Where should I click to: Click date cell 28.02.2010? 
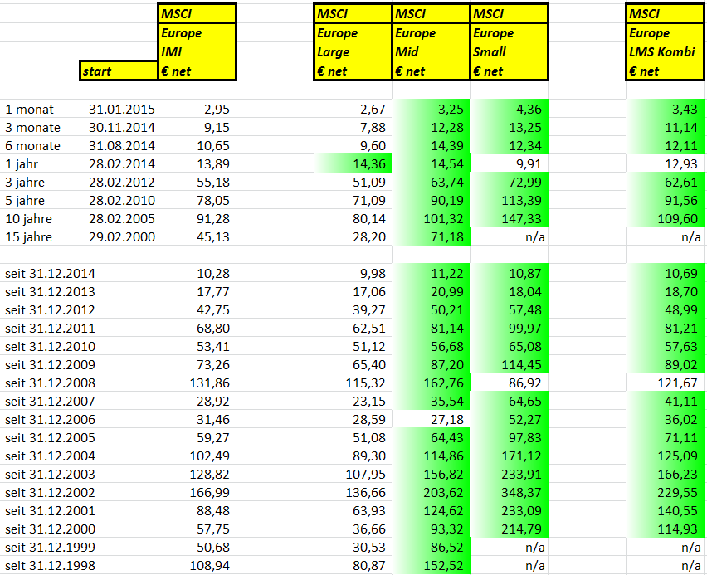click(x=122, y=200)
